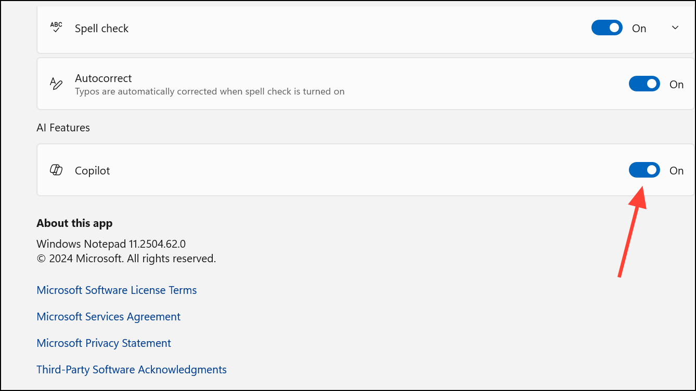Click the About this app heading
Screen dimensions: 696x391
(74, 223)
